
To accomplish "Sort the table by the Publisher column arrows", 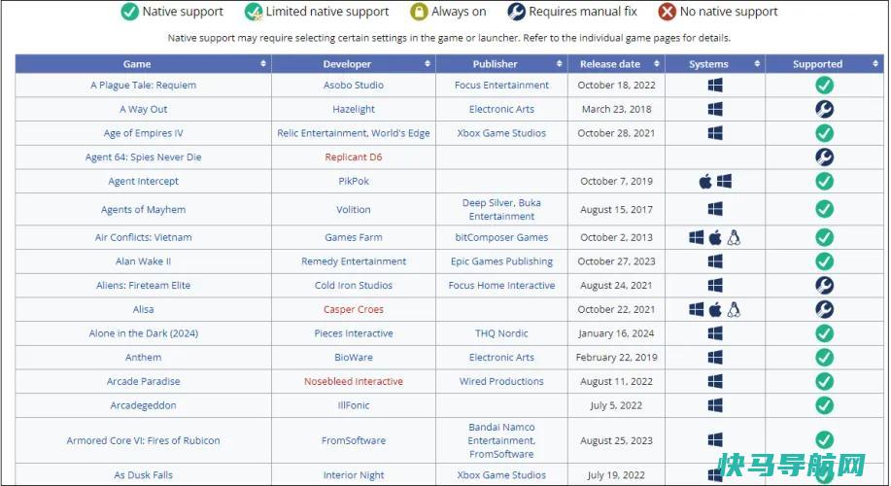I will pos(559,63).
